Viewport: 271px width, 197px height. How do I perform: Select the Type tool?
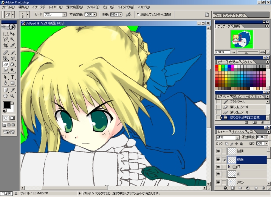[x=12, y=77]
